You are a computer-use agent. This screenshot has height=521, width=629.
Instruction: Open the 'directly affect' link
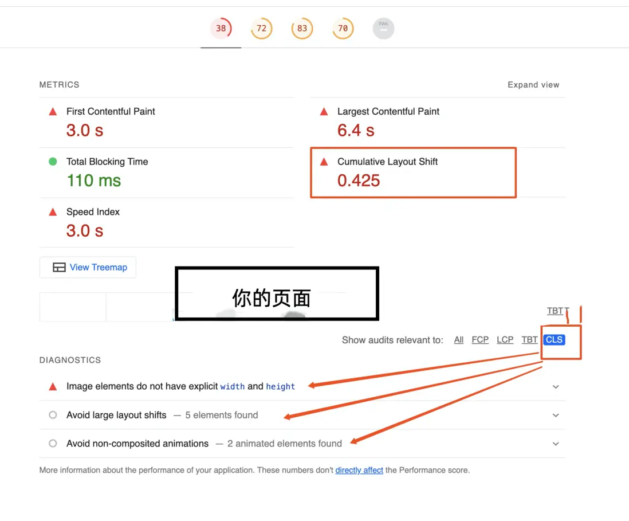(359, 470)
